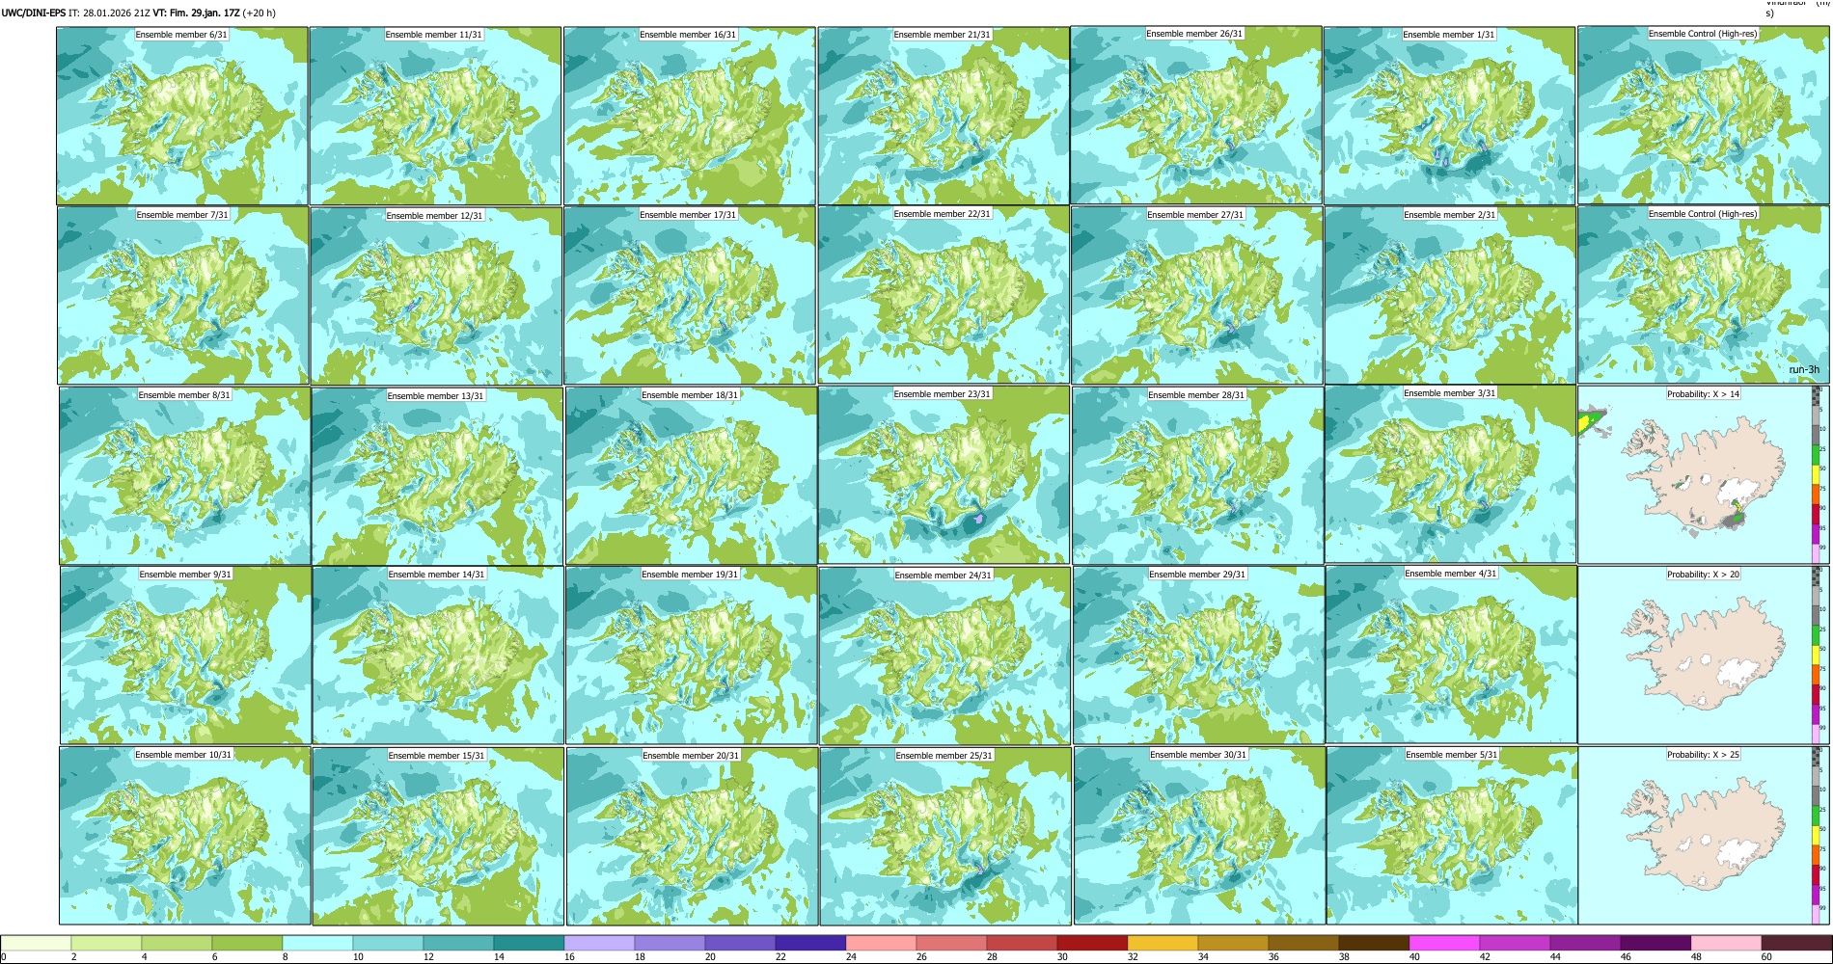Viewport: 1833px width, 964px height.
Task: Open the Ensemble member 6/31 map
Action: pos(182,116)
